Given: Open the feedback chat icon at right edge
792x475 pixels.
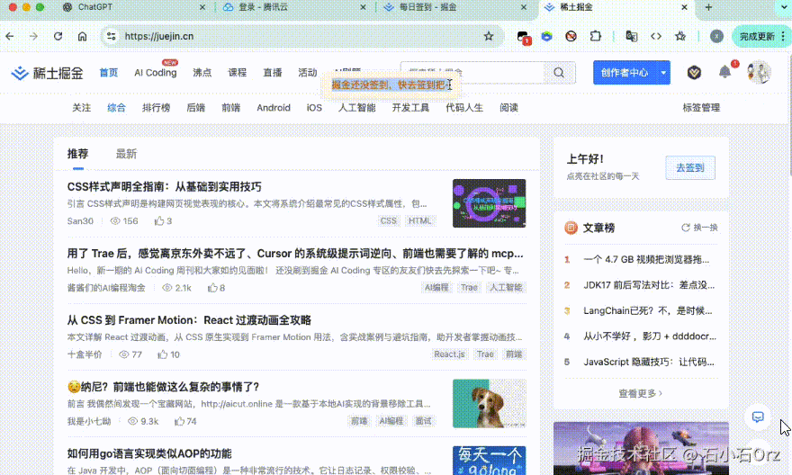Looking at the screenshot, I should [x=758, y=417].
